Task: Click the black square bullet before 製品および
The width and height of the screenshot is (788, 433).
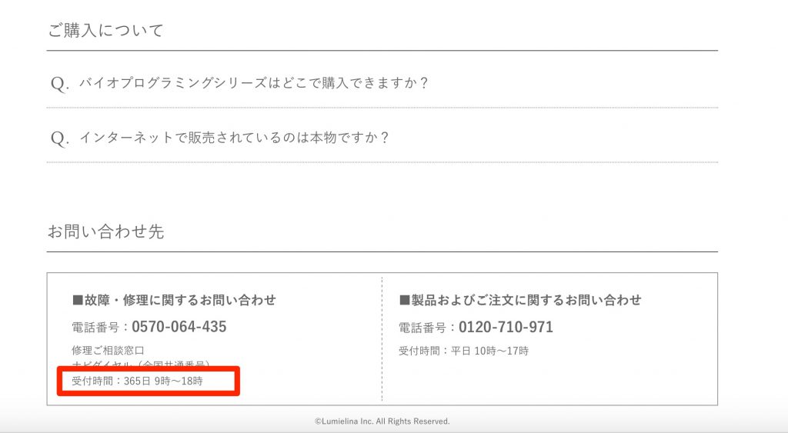Action: (x=404, y=300)
